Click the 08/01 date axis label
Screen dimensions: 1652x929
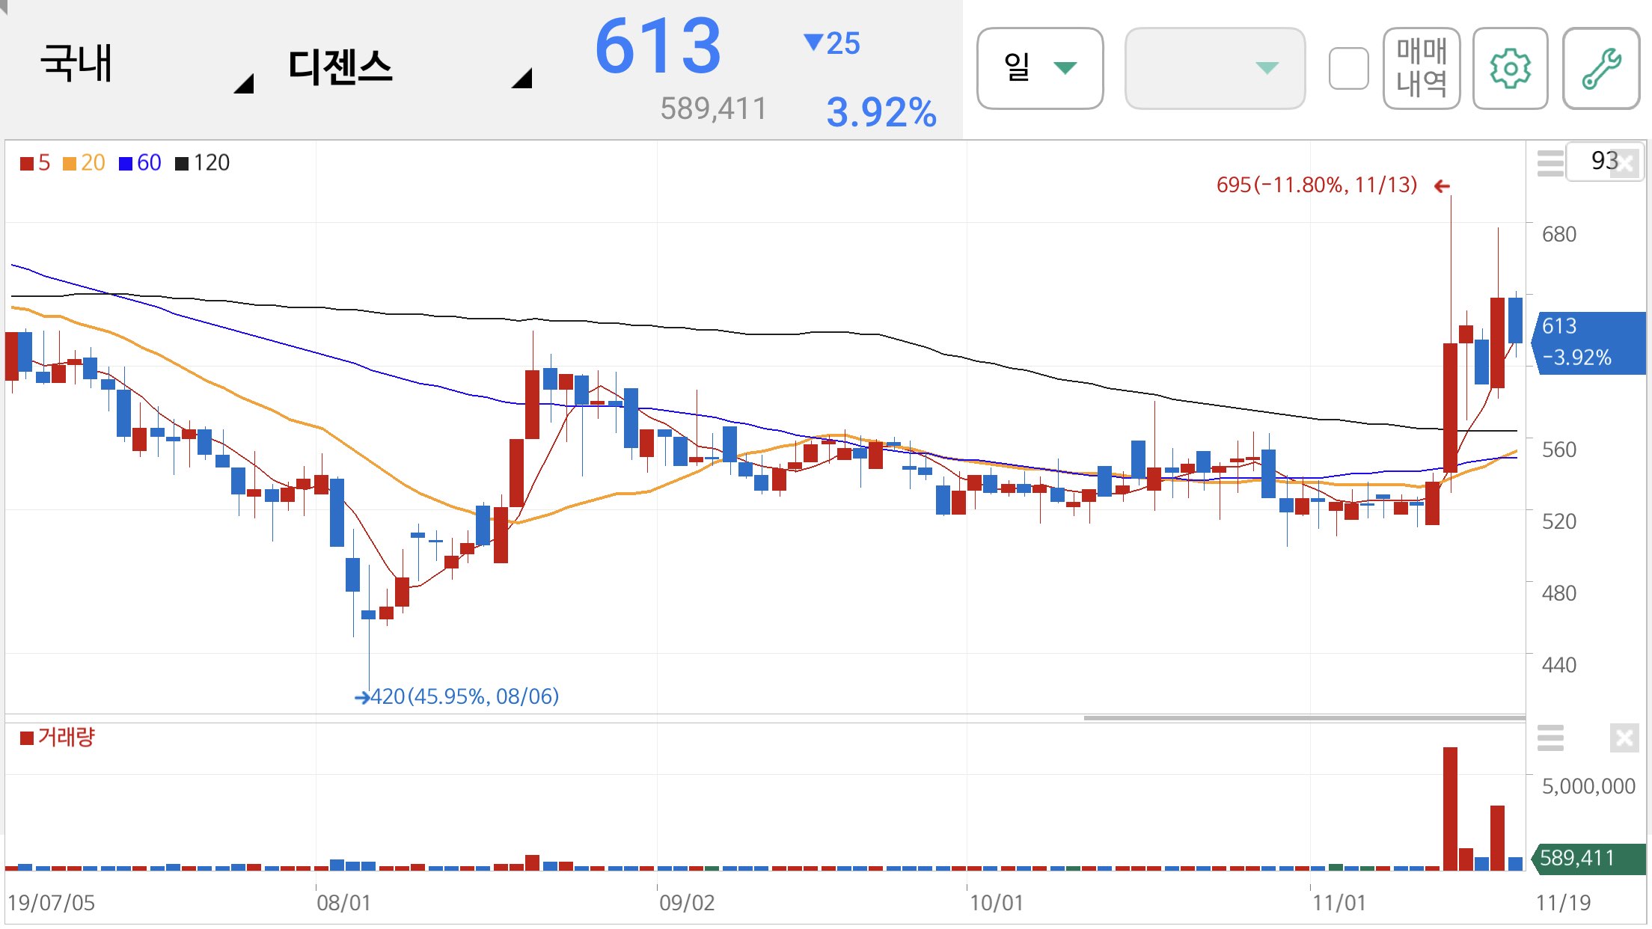(343, 904)
